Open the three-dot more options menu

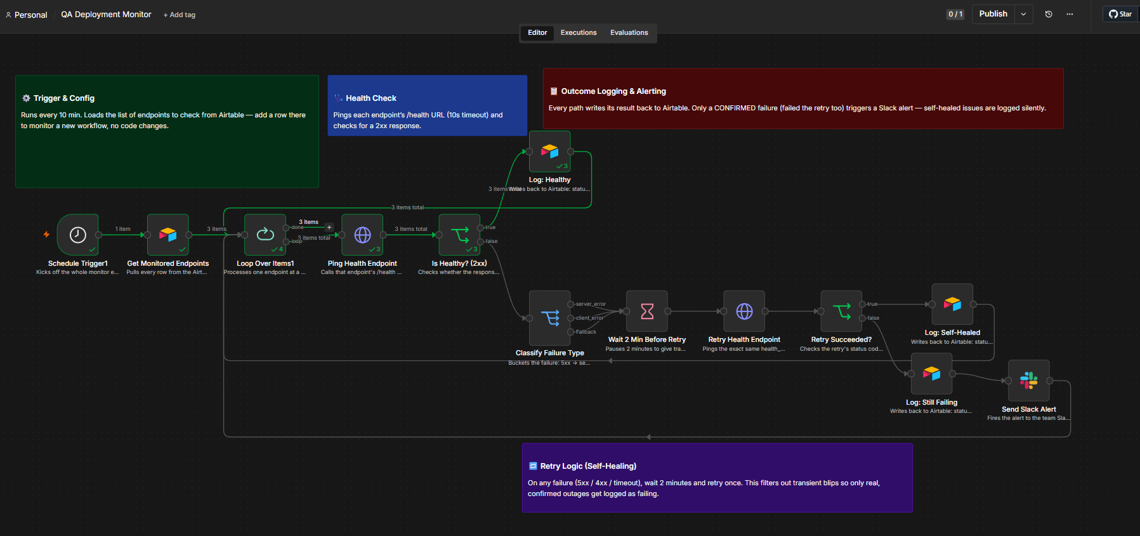(1070, 14)
